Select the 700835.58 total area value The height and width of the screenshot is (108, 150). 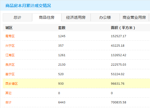(x=119, y=102)
